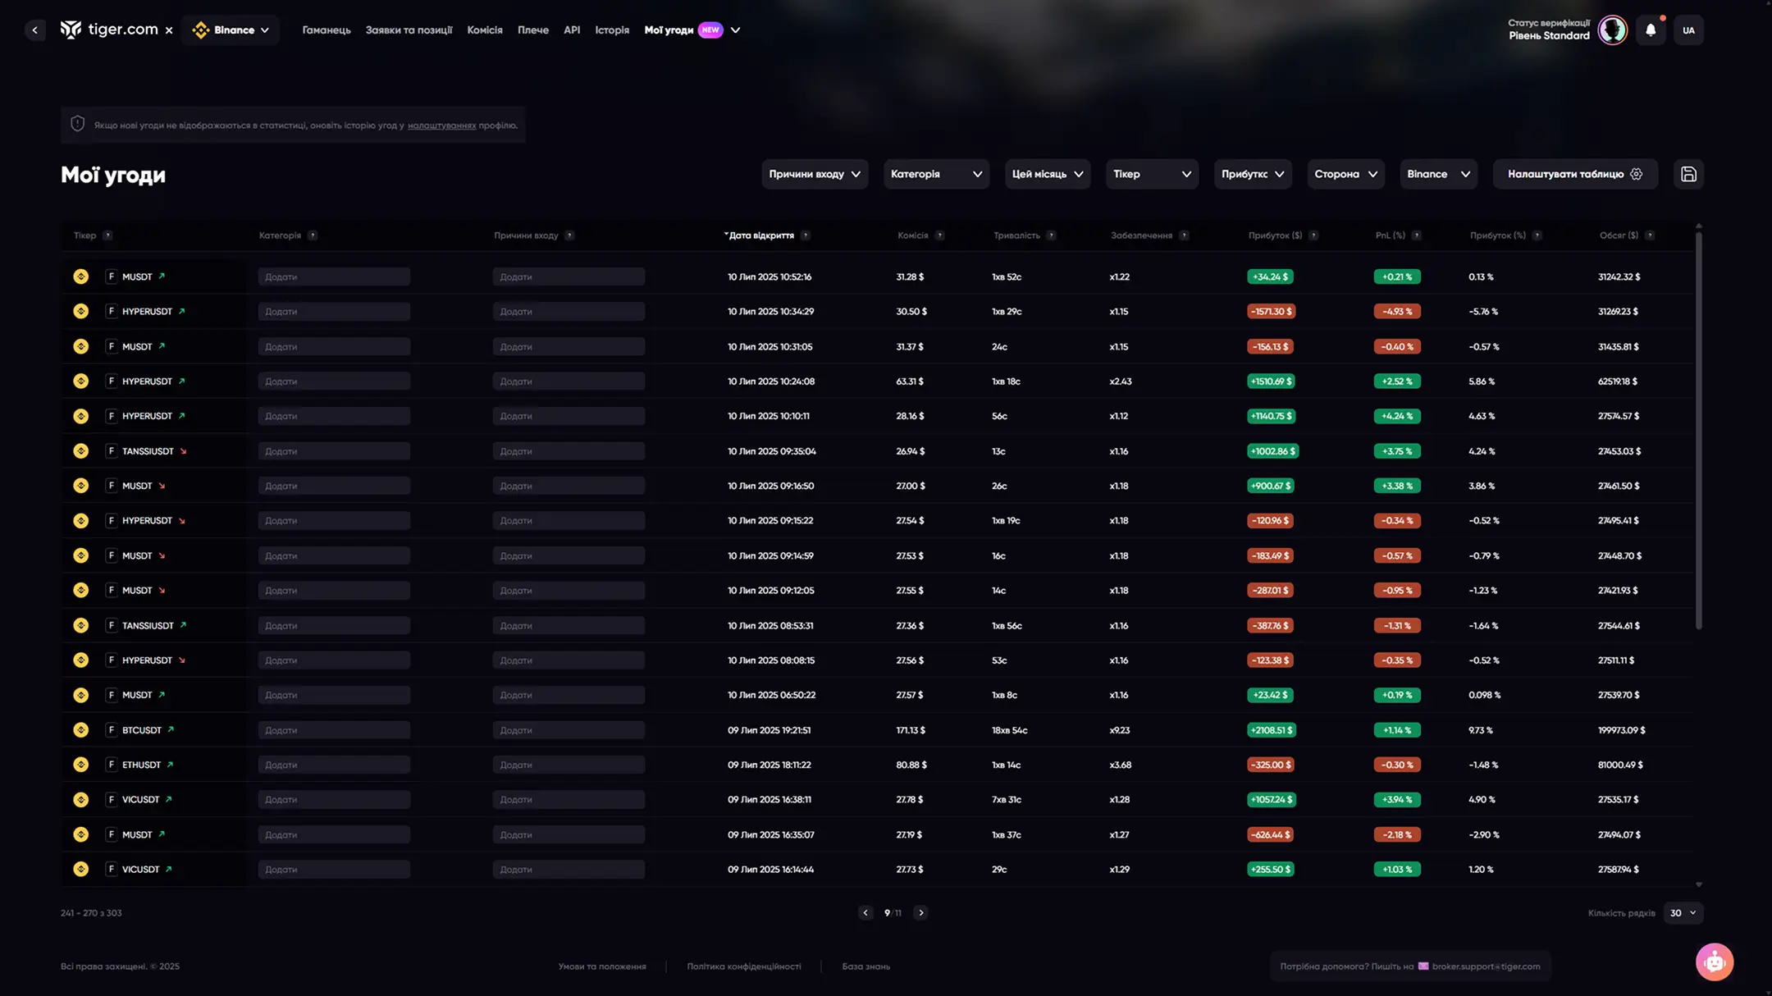Viewport: 1772px width, 996px height.
Task: Open the налаштуваннях link in notice
Action: (x=441, y=126)
